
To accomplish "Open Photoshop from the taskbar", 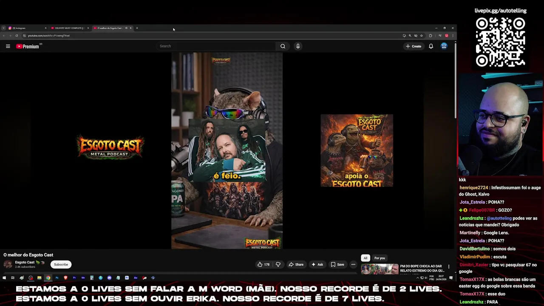I will pyautogui.click(x=57, y=278).
